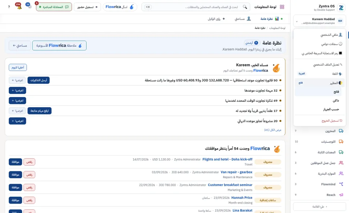Screen dimensions: 349x213
Task: Open رمز الاستجابة السريعة الخاص بي item
Action: (320, 53)
